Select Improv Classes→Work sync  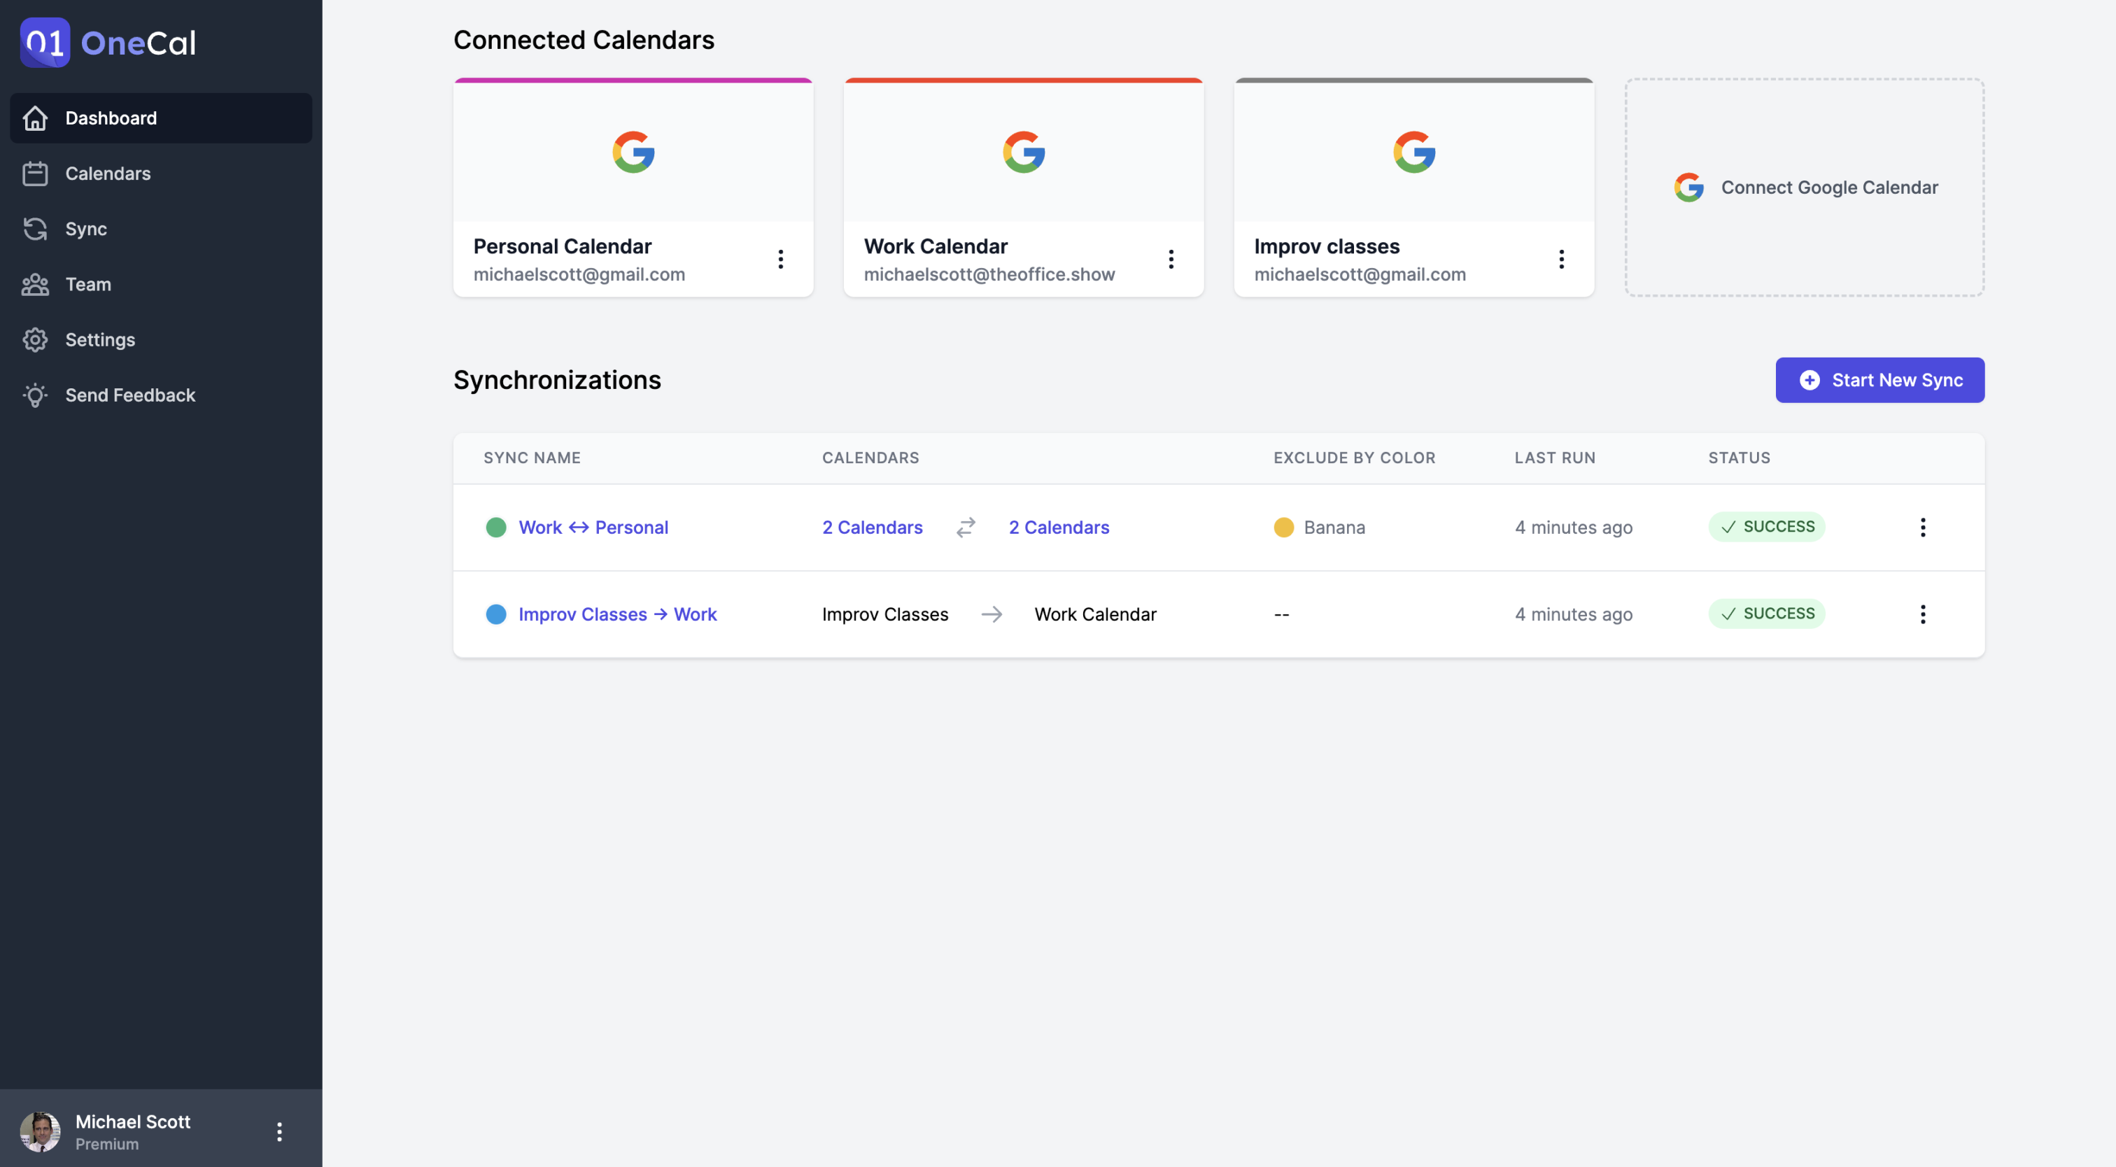click(618, 614)
